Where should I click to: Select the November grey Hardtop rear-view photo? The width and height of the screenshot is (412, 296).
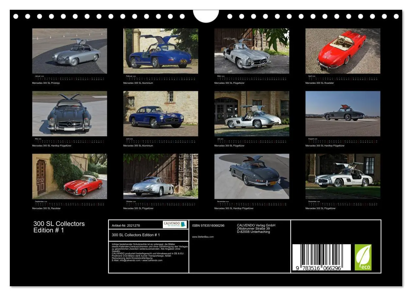click(x=252, y=176)
